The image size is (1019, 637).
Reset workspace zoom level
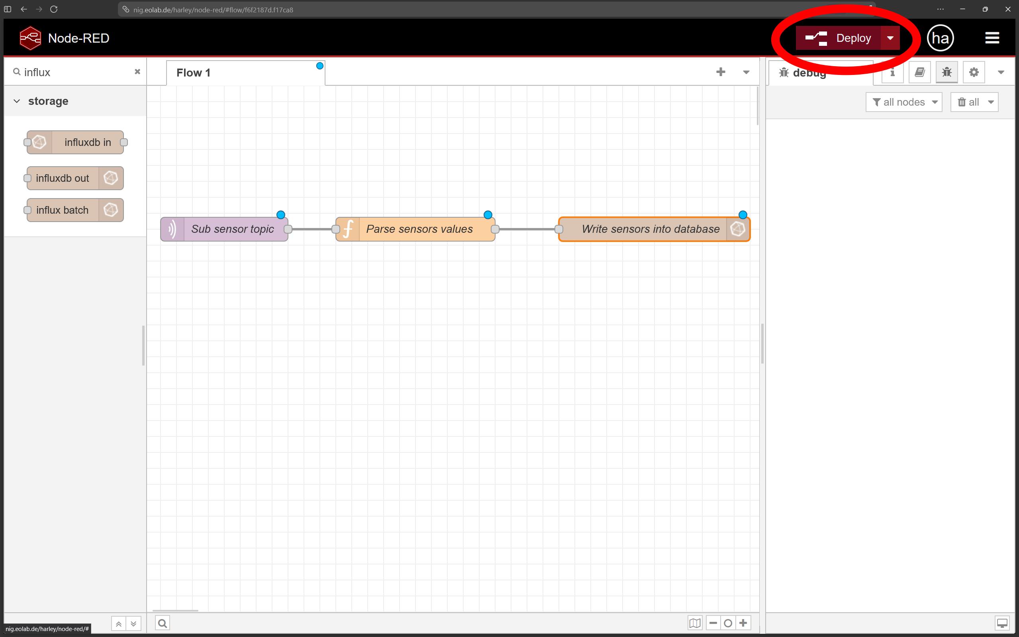728,623
